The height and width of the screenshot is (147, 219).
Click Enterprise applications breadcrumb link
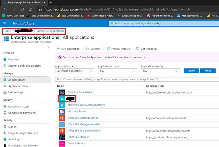[x=51, y=31]
